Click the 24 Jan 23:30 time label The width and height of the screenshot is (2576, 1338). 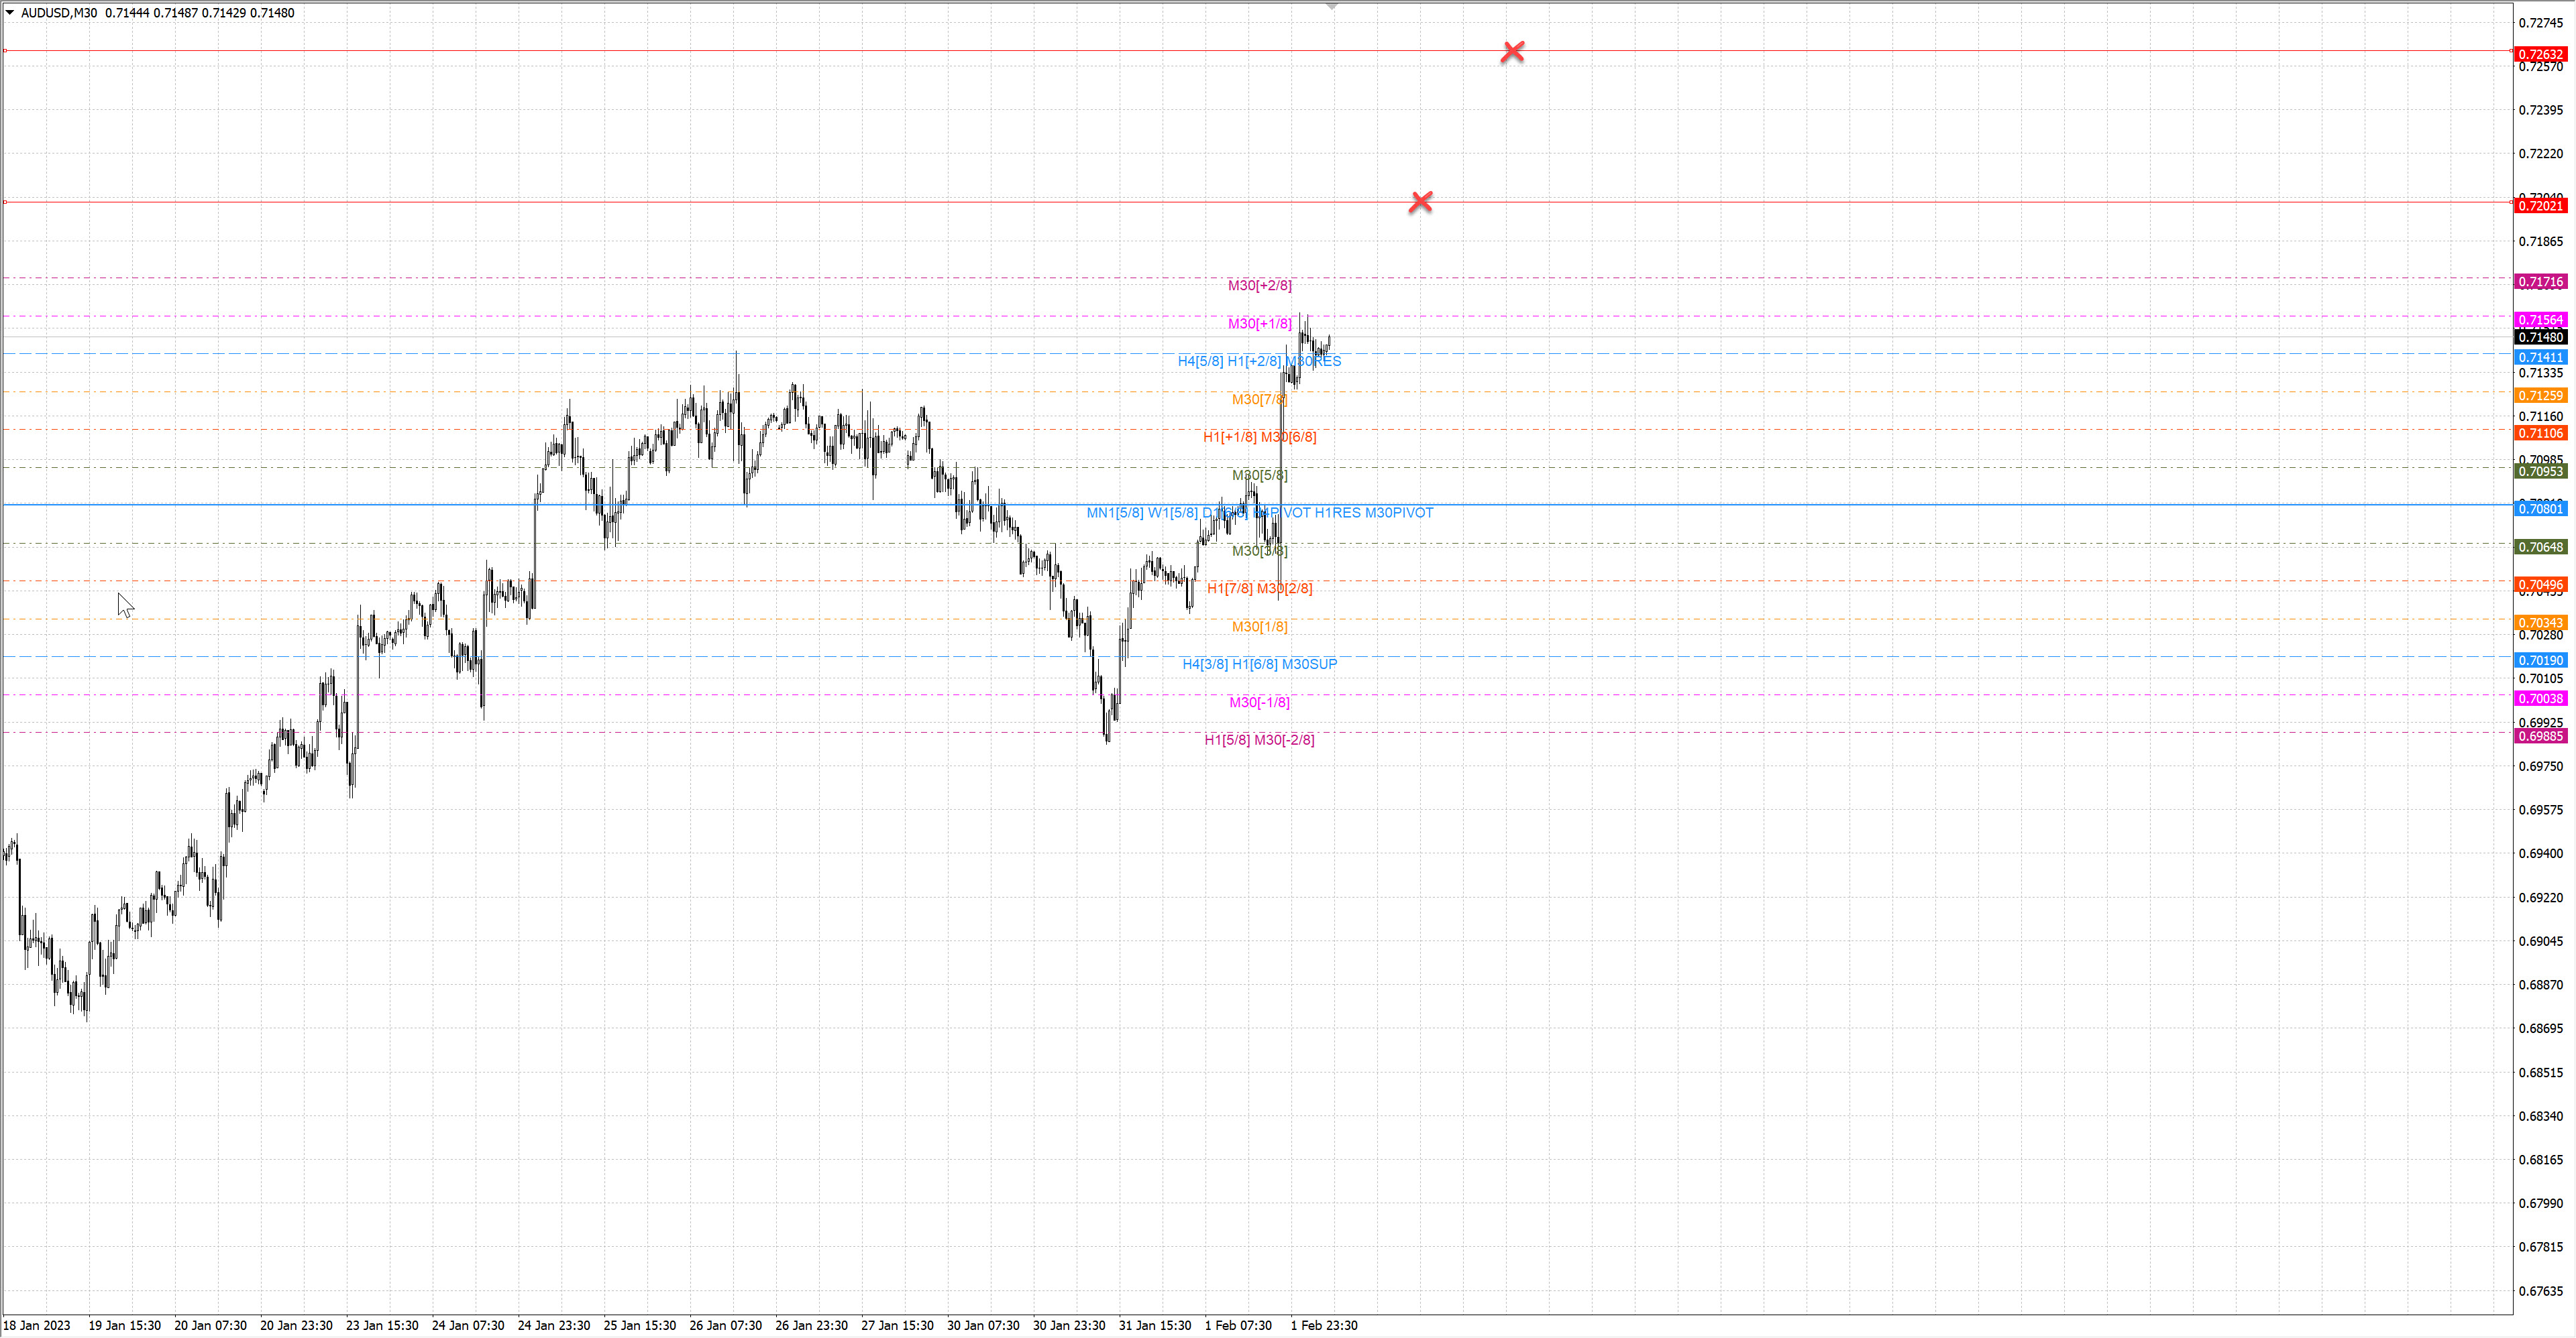pos(553,1326)
